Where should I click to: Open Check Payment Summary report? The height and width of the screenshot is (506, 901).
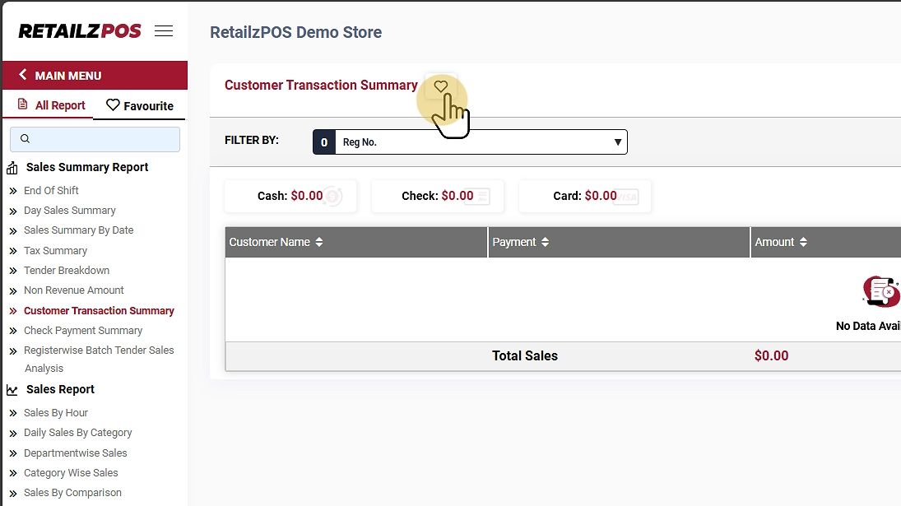click(83, 331)
